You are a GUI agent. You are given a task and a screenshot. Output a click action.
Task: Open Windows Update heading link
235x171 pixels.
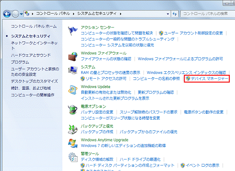click(96, 87)
